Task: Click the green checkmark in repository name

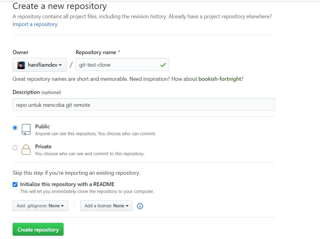Action: coord(163,65)
